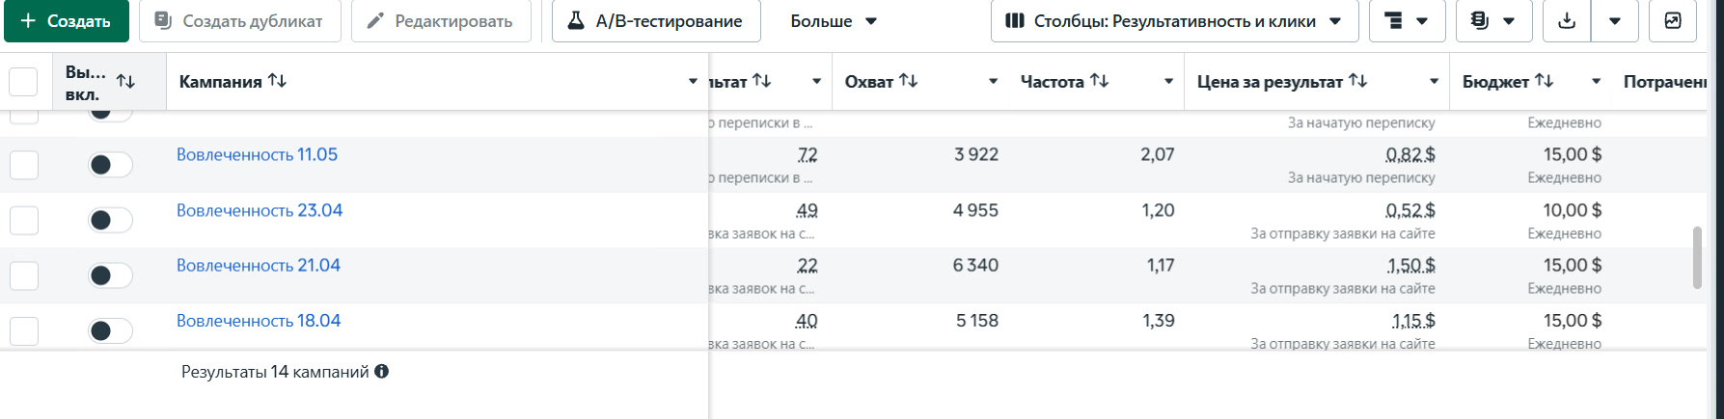This screenshot has height=419, width=1724.
Task: Sort by Кампания column arrows
Action: coord(277,81)
